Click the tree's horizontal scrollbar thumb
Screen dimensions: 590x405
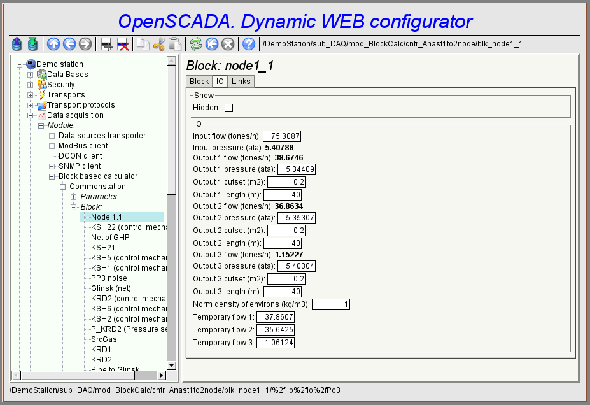tap(78, 375)
